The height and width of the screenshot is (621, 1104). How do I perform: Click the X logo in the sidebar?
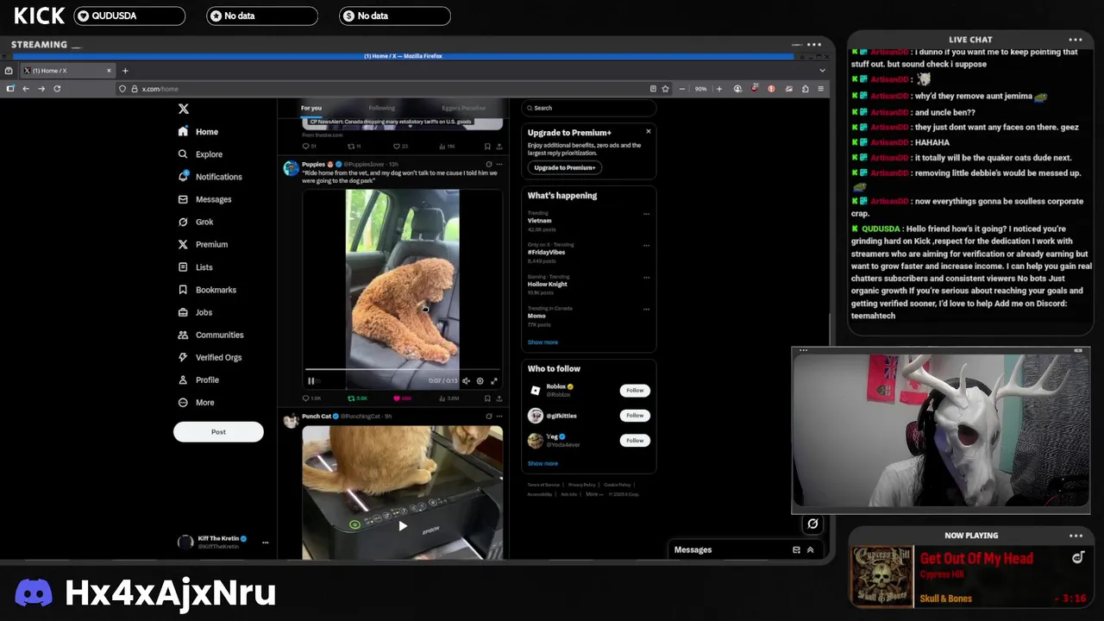(x=183, y=109)
